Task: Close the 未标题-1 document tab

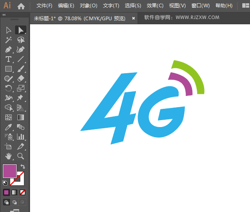Action: [x=134, y=19]
